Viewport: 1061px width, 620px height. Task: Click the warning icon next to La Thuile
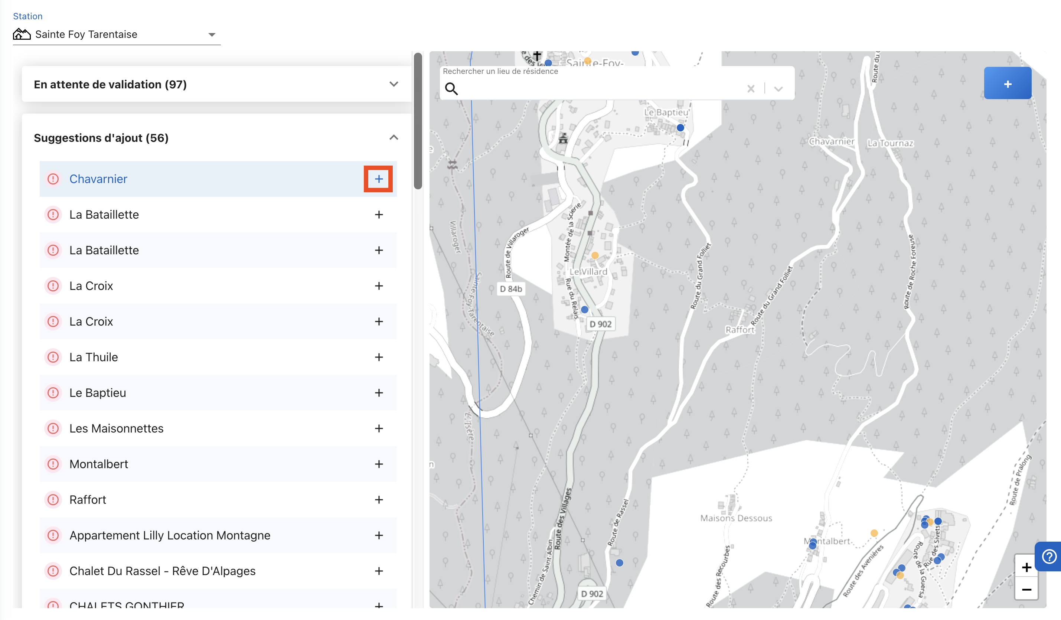tap(53, 357)
